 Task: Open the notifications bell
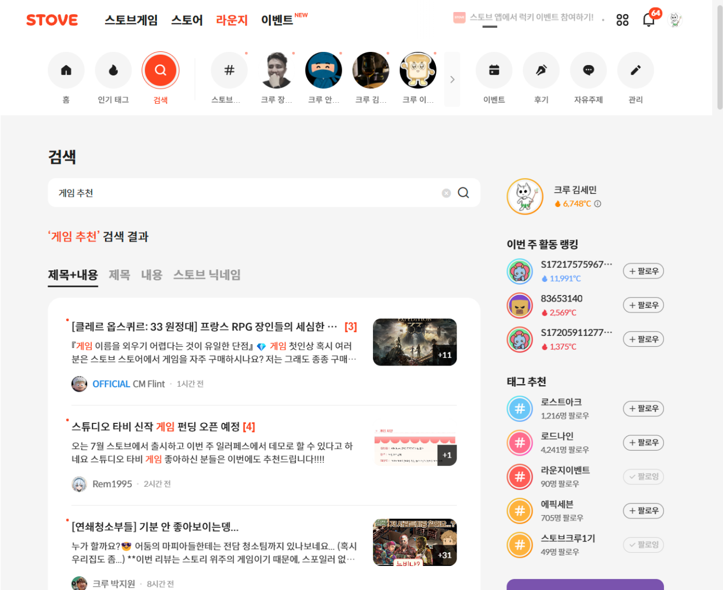coord(649,20)
